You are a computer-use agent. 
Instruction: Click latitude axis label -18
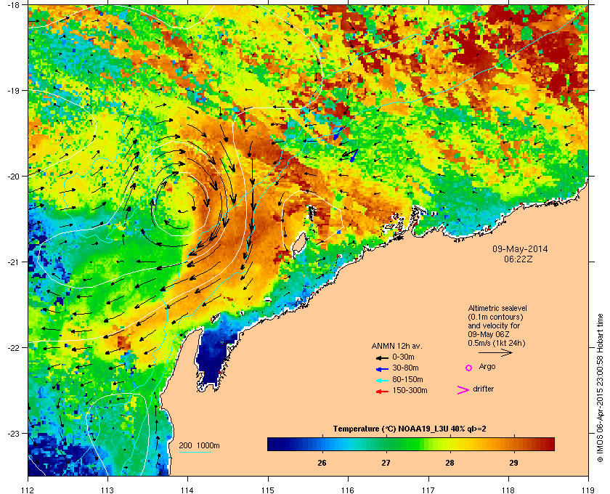pos(13,4)
